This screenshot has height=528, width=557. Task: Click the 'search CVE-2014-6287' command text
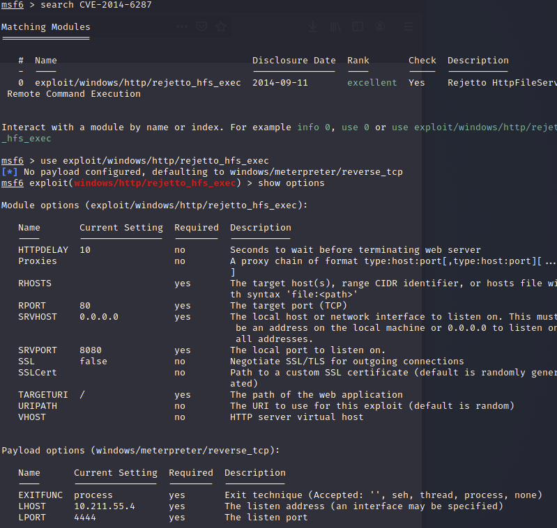pos(96,5)
